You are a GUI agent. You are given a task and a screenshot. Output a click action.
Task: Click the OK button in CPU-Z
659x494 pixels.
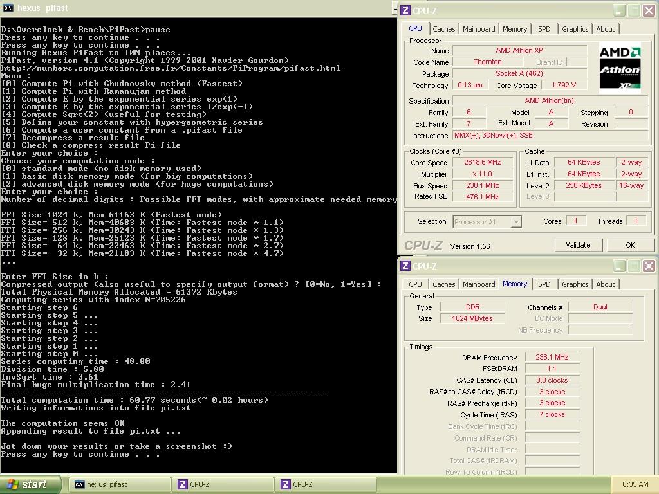630,245
